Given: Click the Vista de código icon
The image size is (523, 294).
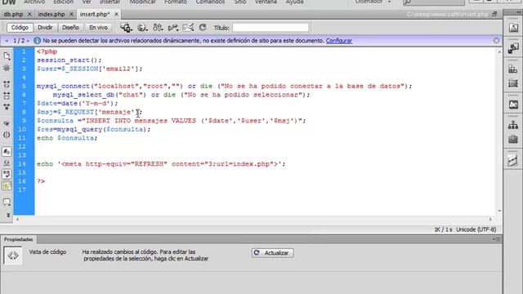Looking at the screenshot, I should (13, 256).
